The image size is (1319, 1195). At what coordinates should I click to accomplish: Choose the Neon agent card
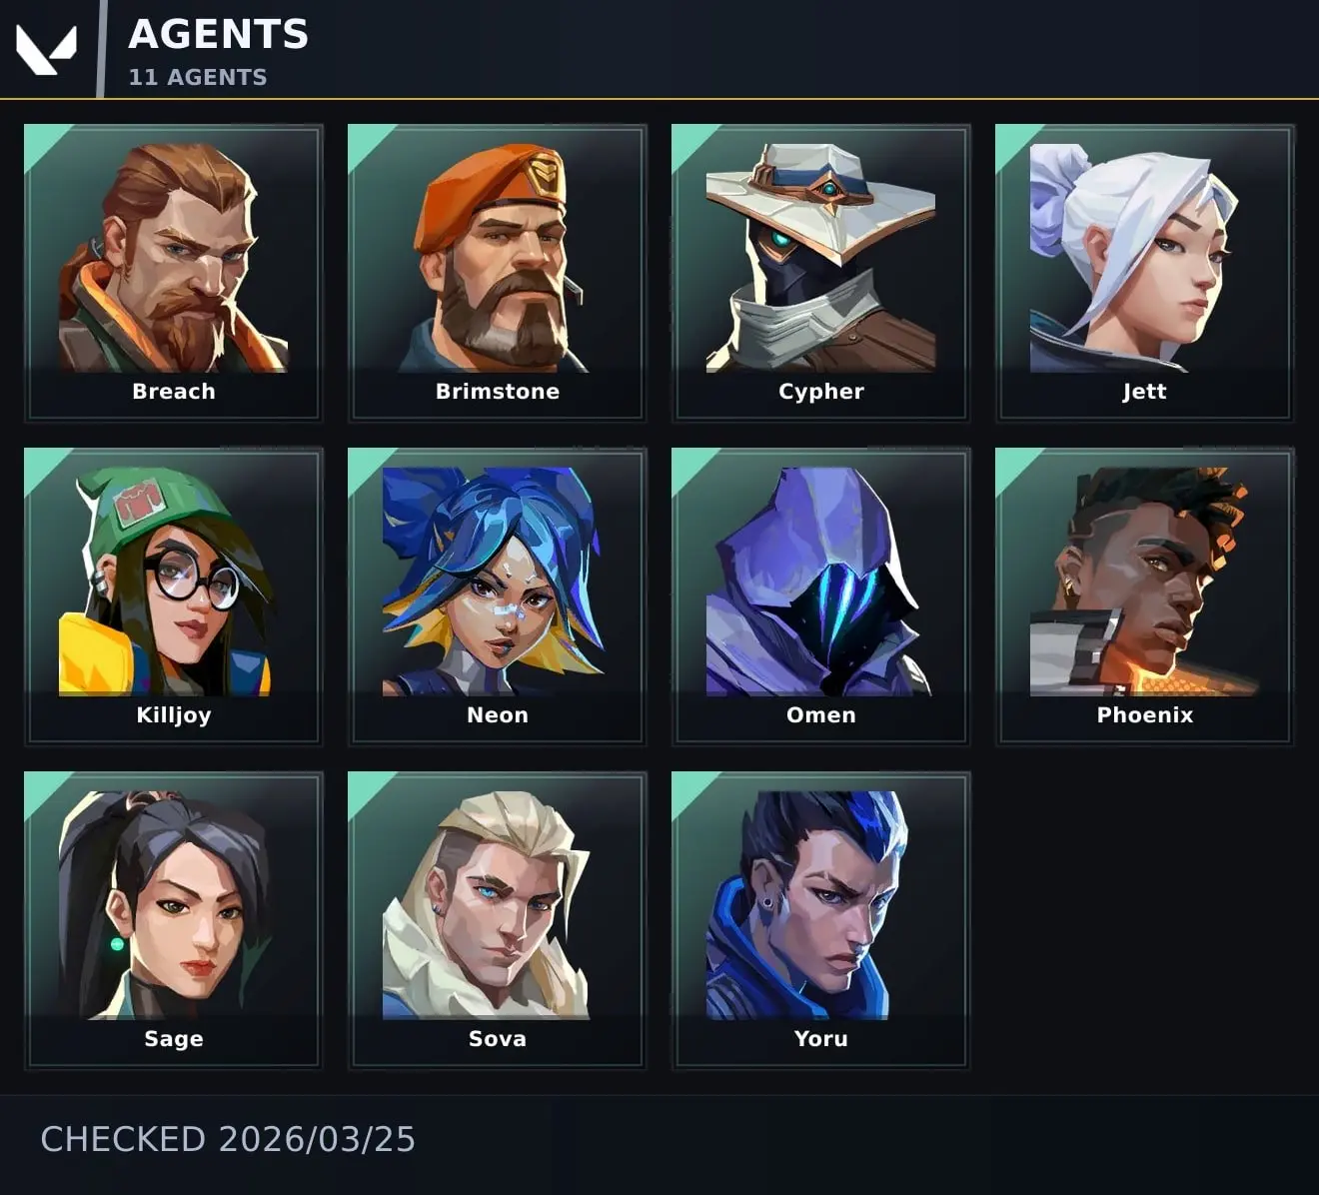tap(498, 597)
